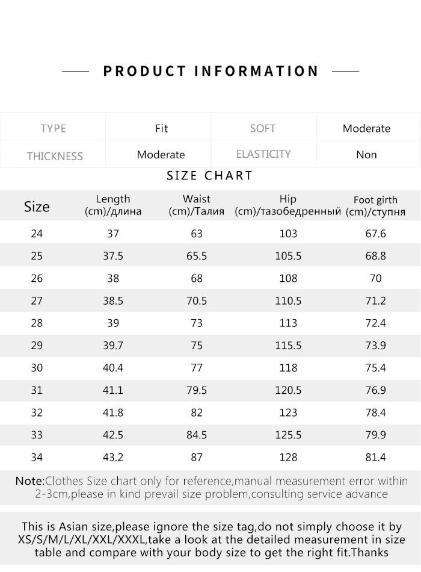The width and height of the screenshot is (421, 572).
Task: Click the Foot girth column header
Action: point(375,206)
